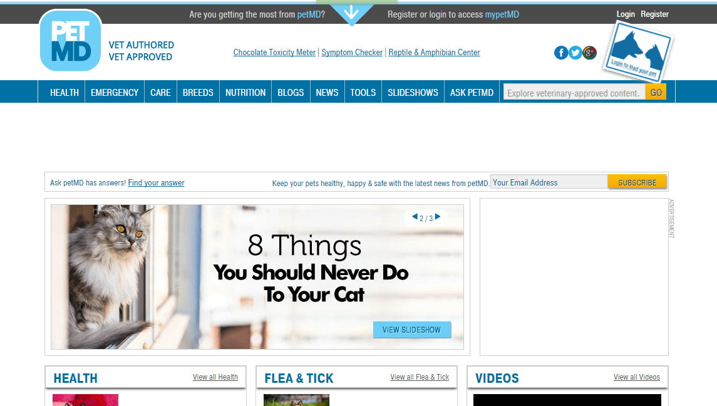Open the Symptom Checker link

[352, 52]
